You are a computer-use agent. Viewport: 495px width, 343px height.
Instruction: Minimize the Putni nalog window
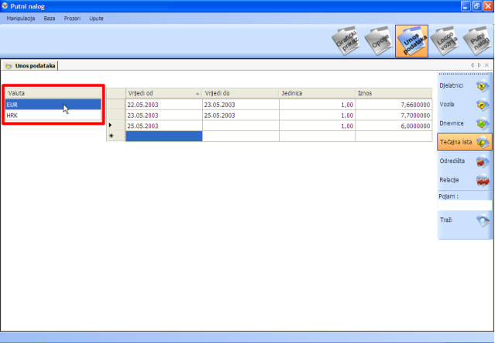466,6
